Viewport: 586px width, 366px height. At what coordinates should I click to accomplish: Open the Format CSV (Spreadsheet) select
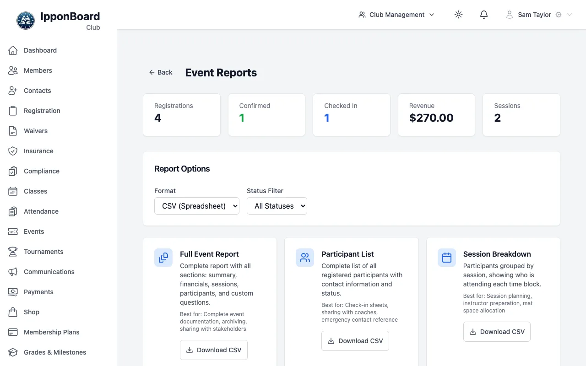[x=197, y=206]
